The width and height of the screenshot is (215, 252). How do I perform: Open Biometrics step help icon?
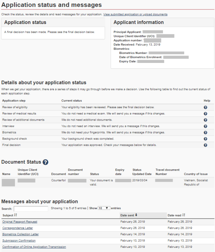click(205, 132)
